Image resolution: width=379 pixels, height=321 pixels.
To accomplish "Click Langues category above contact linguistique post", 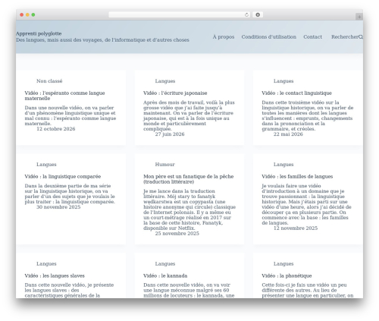I will 283,81.
